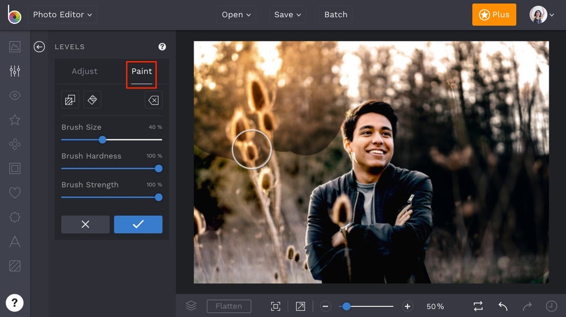
Task: Open the Levels help question mark
Action: [162, 47]
